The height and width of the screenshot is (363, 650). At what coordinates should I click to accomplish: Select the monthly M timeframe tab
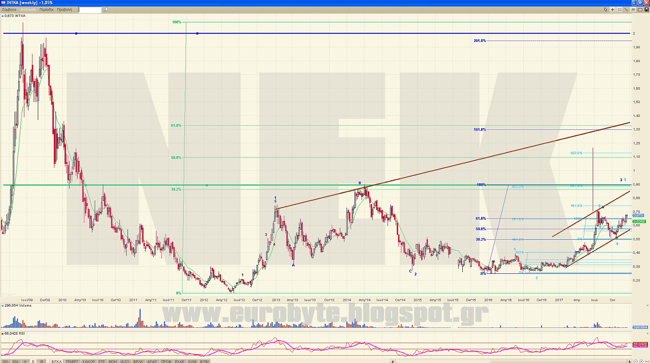41,361
